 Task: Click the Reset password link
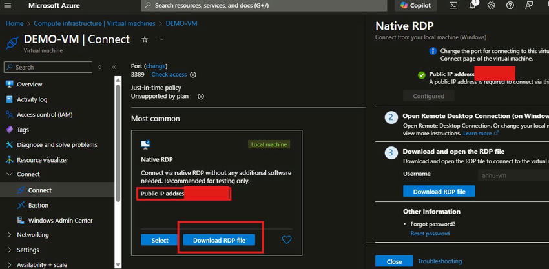[x=430, y=234]
